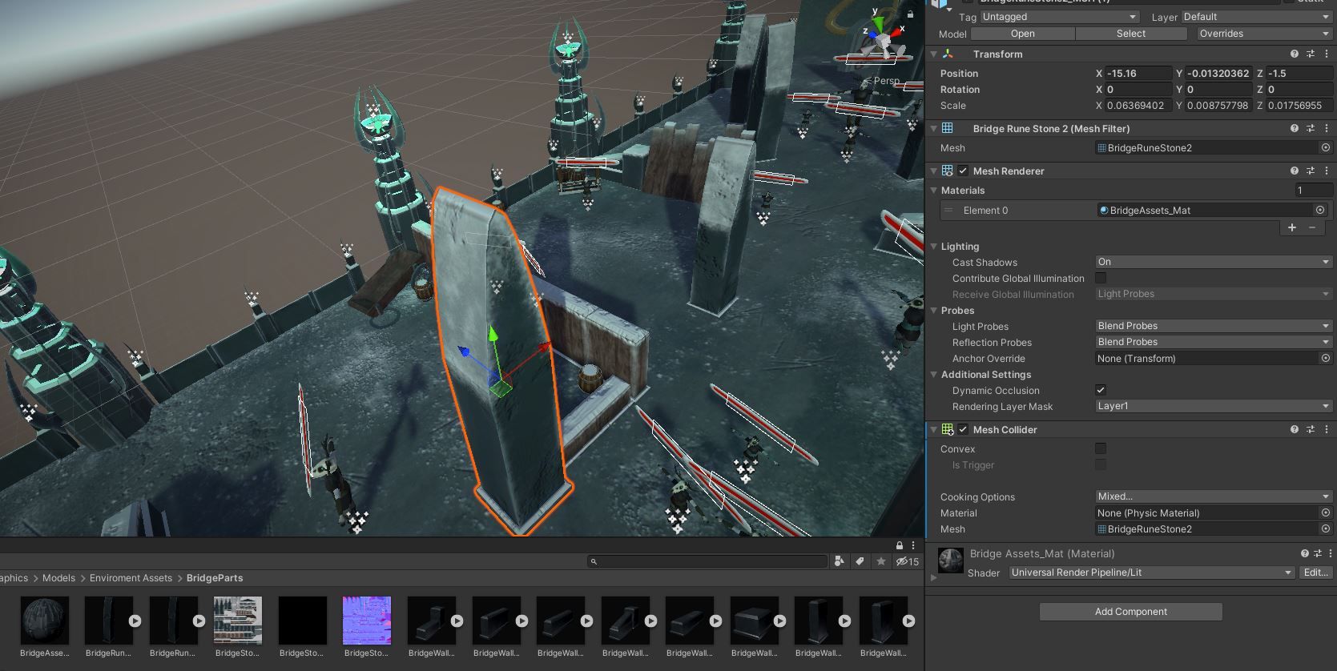Click the favorites star icon in Project panel

[x=881, y=561]
